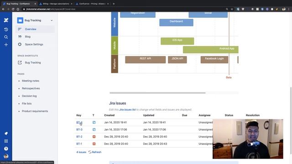Switch to the Billing - Manage subscriptions tab
The image size is (292, 164).
[56, 4]
